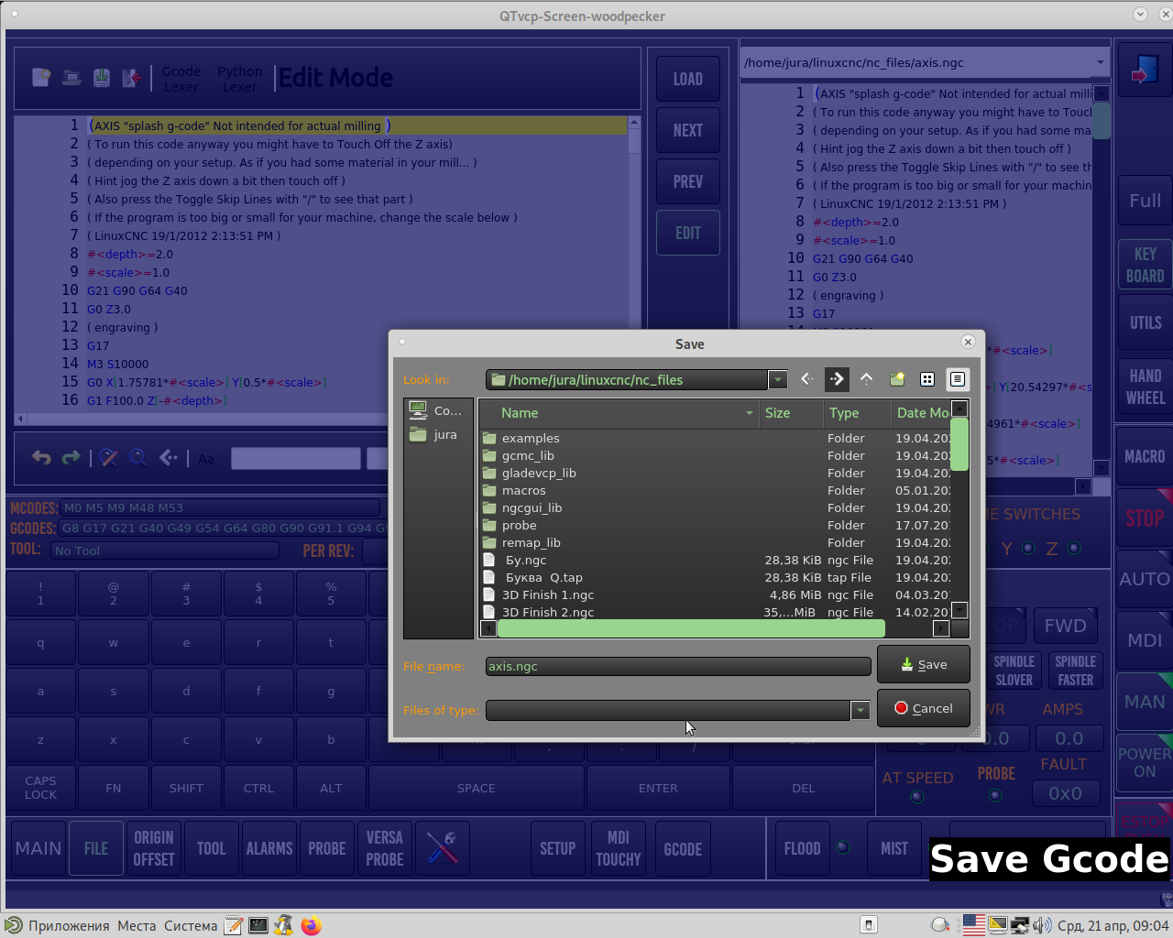1173x938 pixels.
Task: Open the Look in path dropdown
Action: click(x=778, y=379)
